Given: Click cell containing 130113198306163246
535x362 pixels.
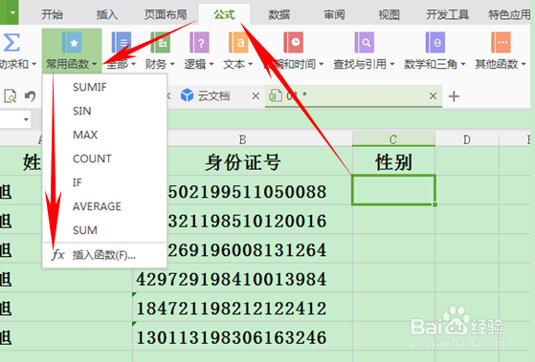Looking at the screenshot, I should coord(242,337).
